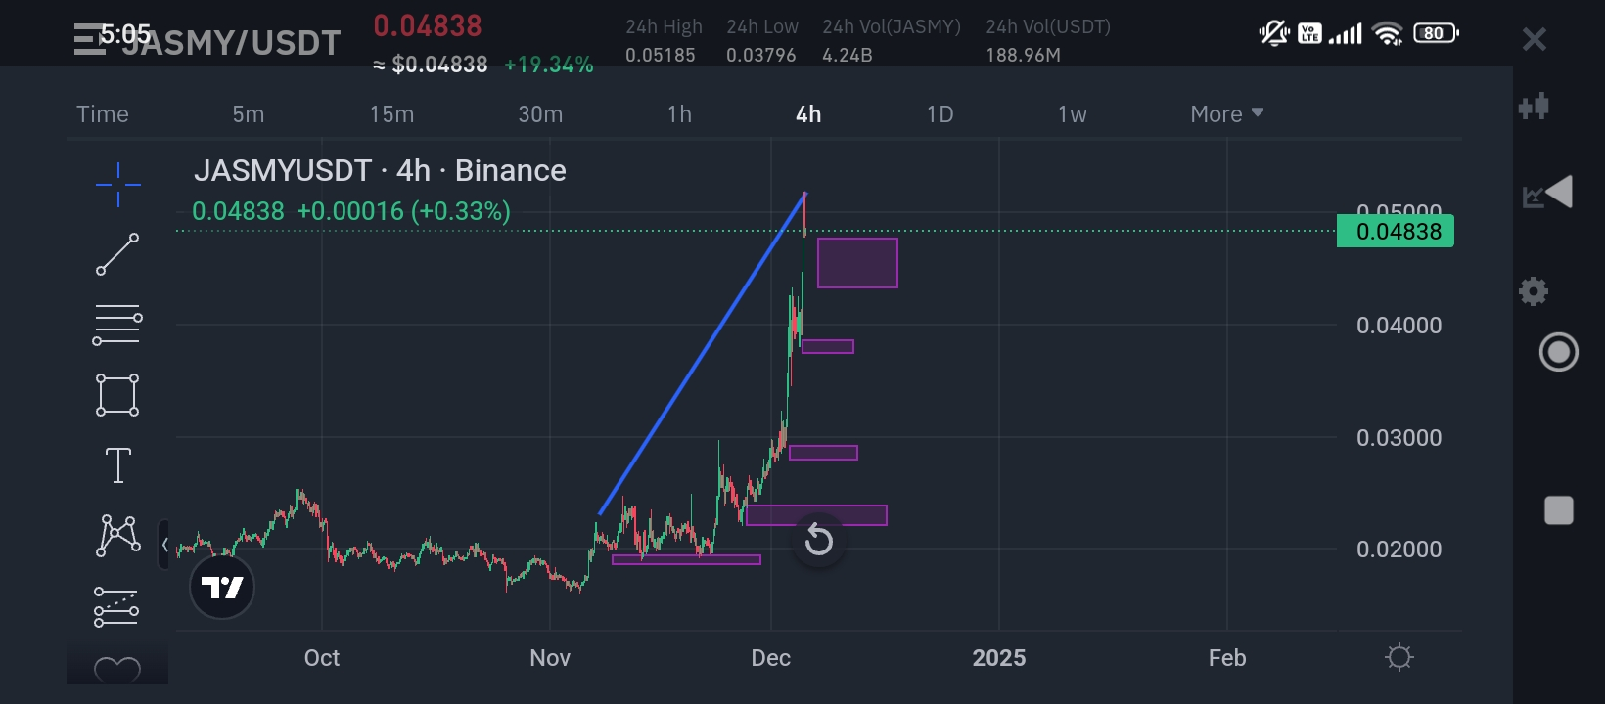Select the text annotation tool

pos(117,464)
